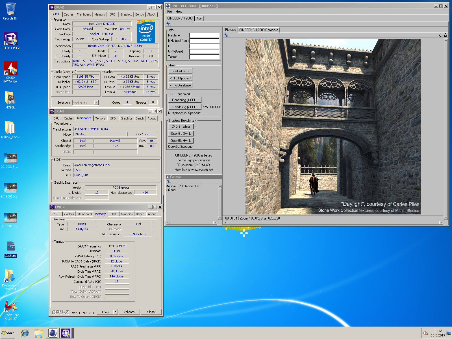Select the Capture desktop icon

(10, 249)
